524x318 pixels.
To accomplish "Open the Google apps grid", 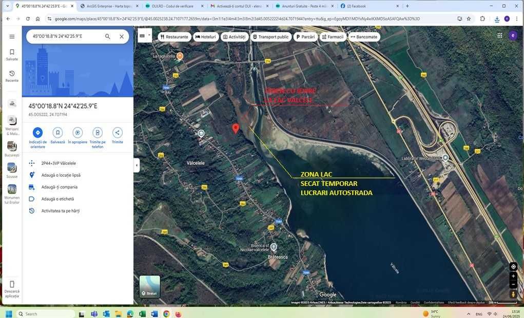I will 499,35.
